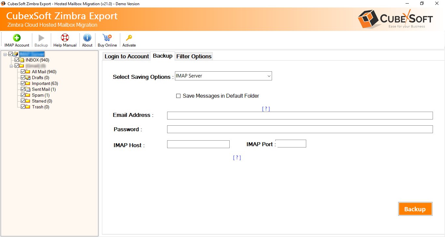Click the orange Backup button
445x237 pixels.
(415, 209)
